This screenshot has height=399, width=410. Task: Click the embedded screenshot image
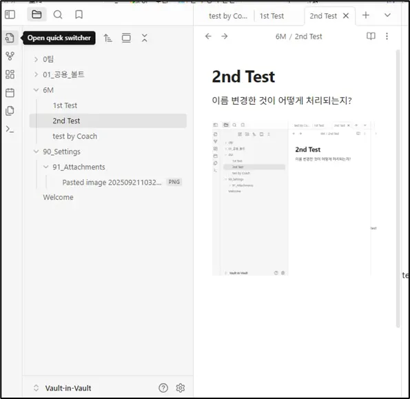coord(294,198)
